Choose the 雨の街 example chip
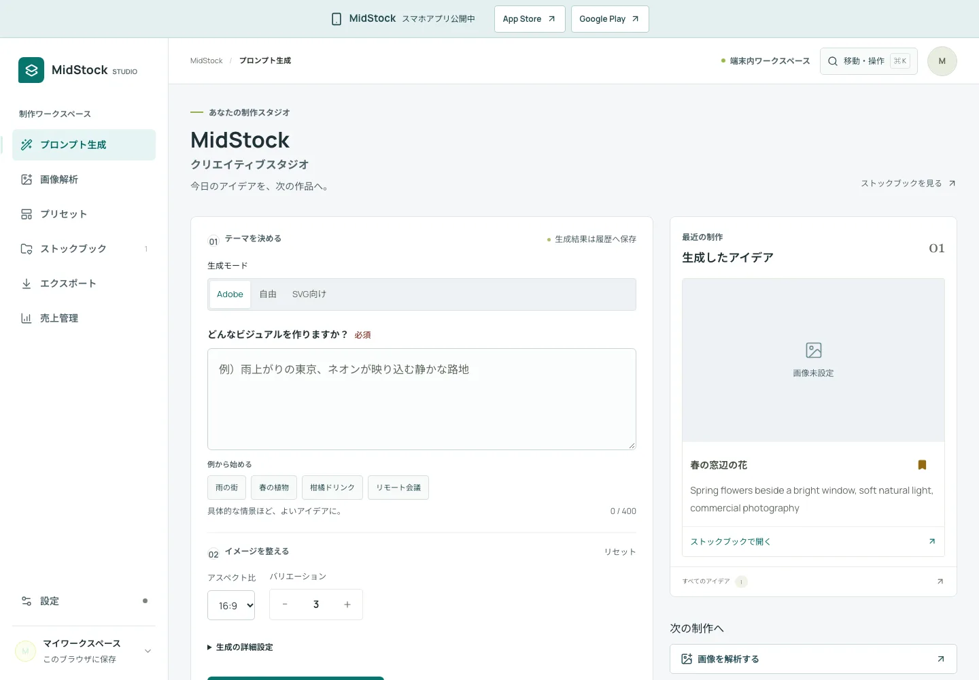Image resolution: width=979 pixels, height=680 pixels. [x=226, y=488]
